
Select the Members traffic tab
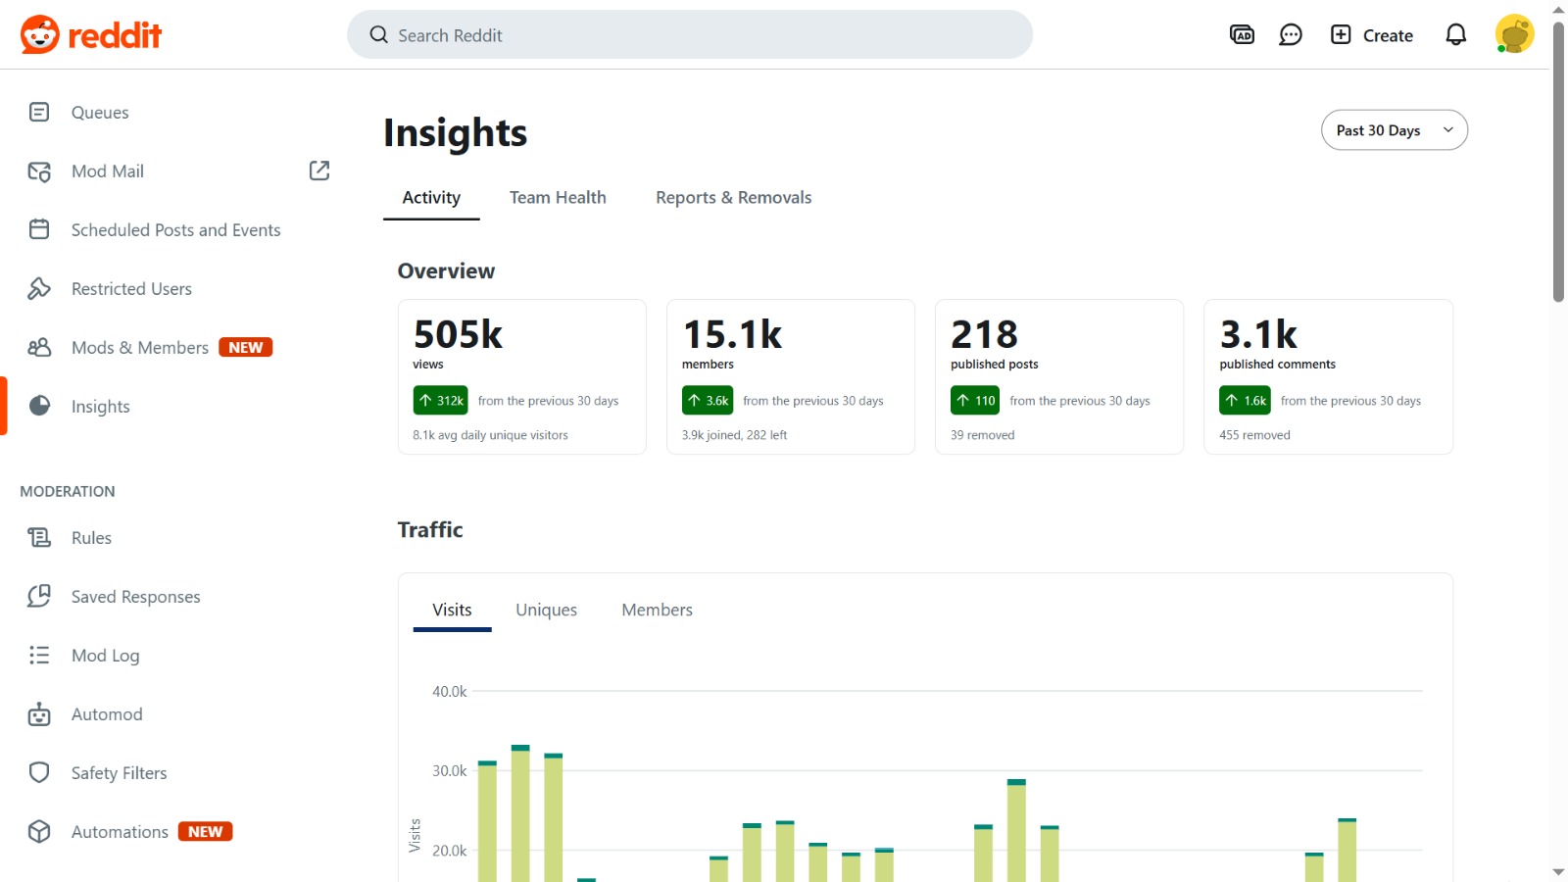coord(657,611)
